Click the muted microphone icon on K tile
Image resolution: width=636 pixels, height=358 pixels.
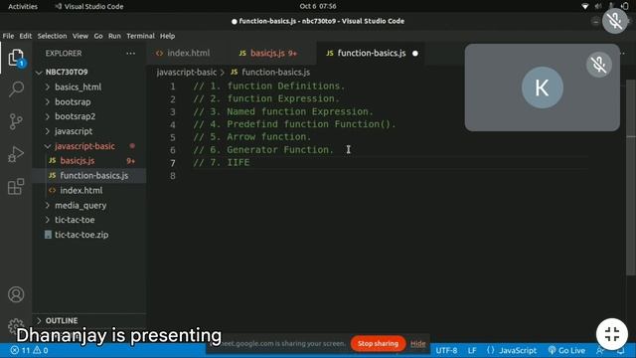(598, 65)
